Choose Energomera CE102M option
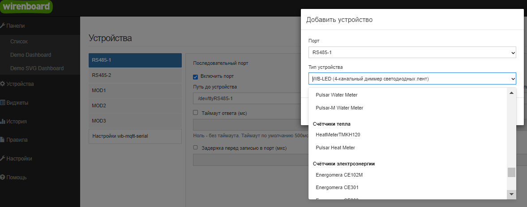527x207 pixels. (x=339, y=175)
